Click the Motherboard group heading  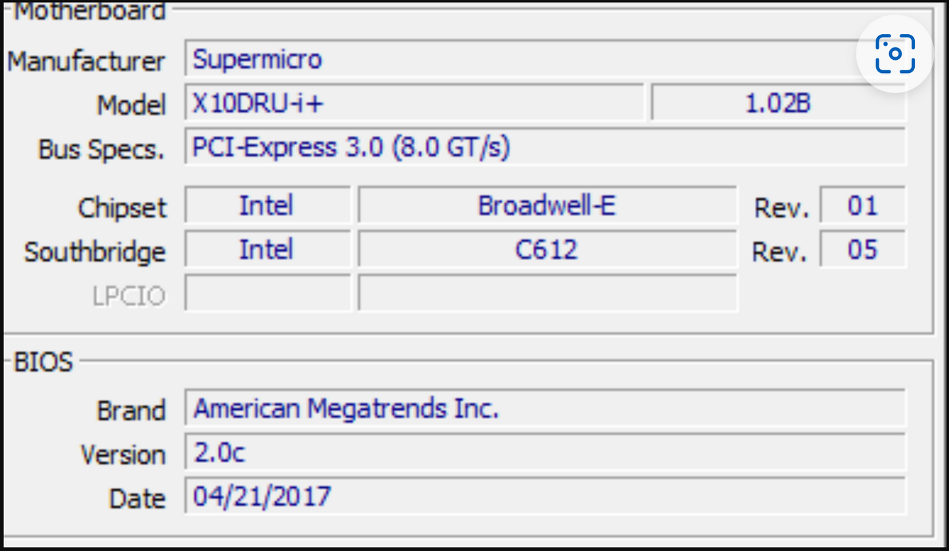coord(90,11)
